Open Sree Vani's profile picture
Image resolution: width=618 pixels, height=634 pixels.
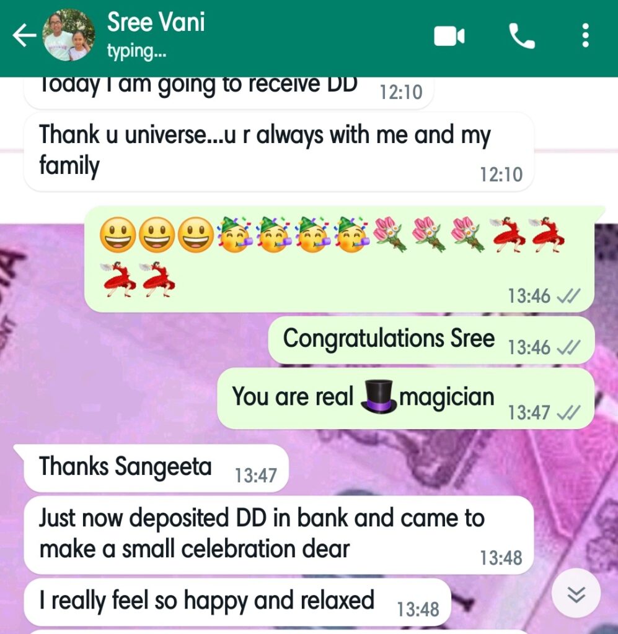coord(69,35)
